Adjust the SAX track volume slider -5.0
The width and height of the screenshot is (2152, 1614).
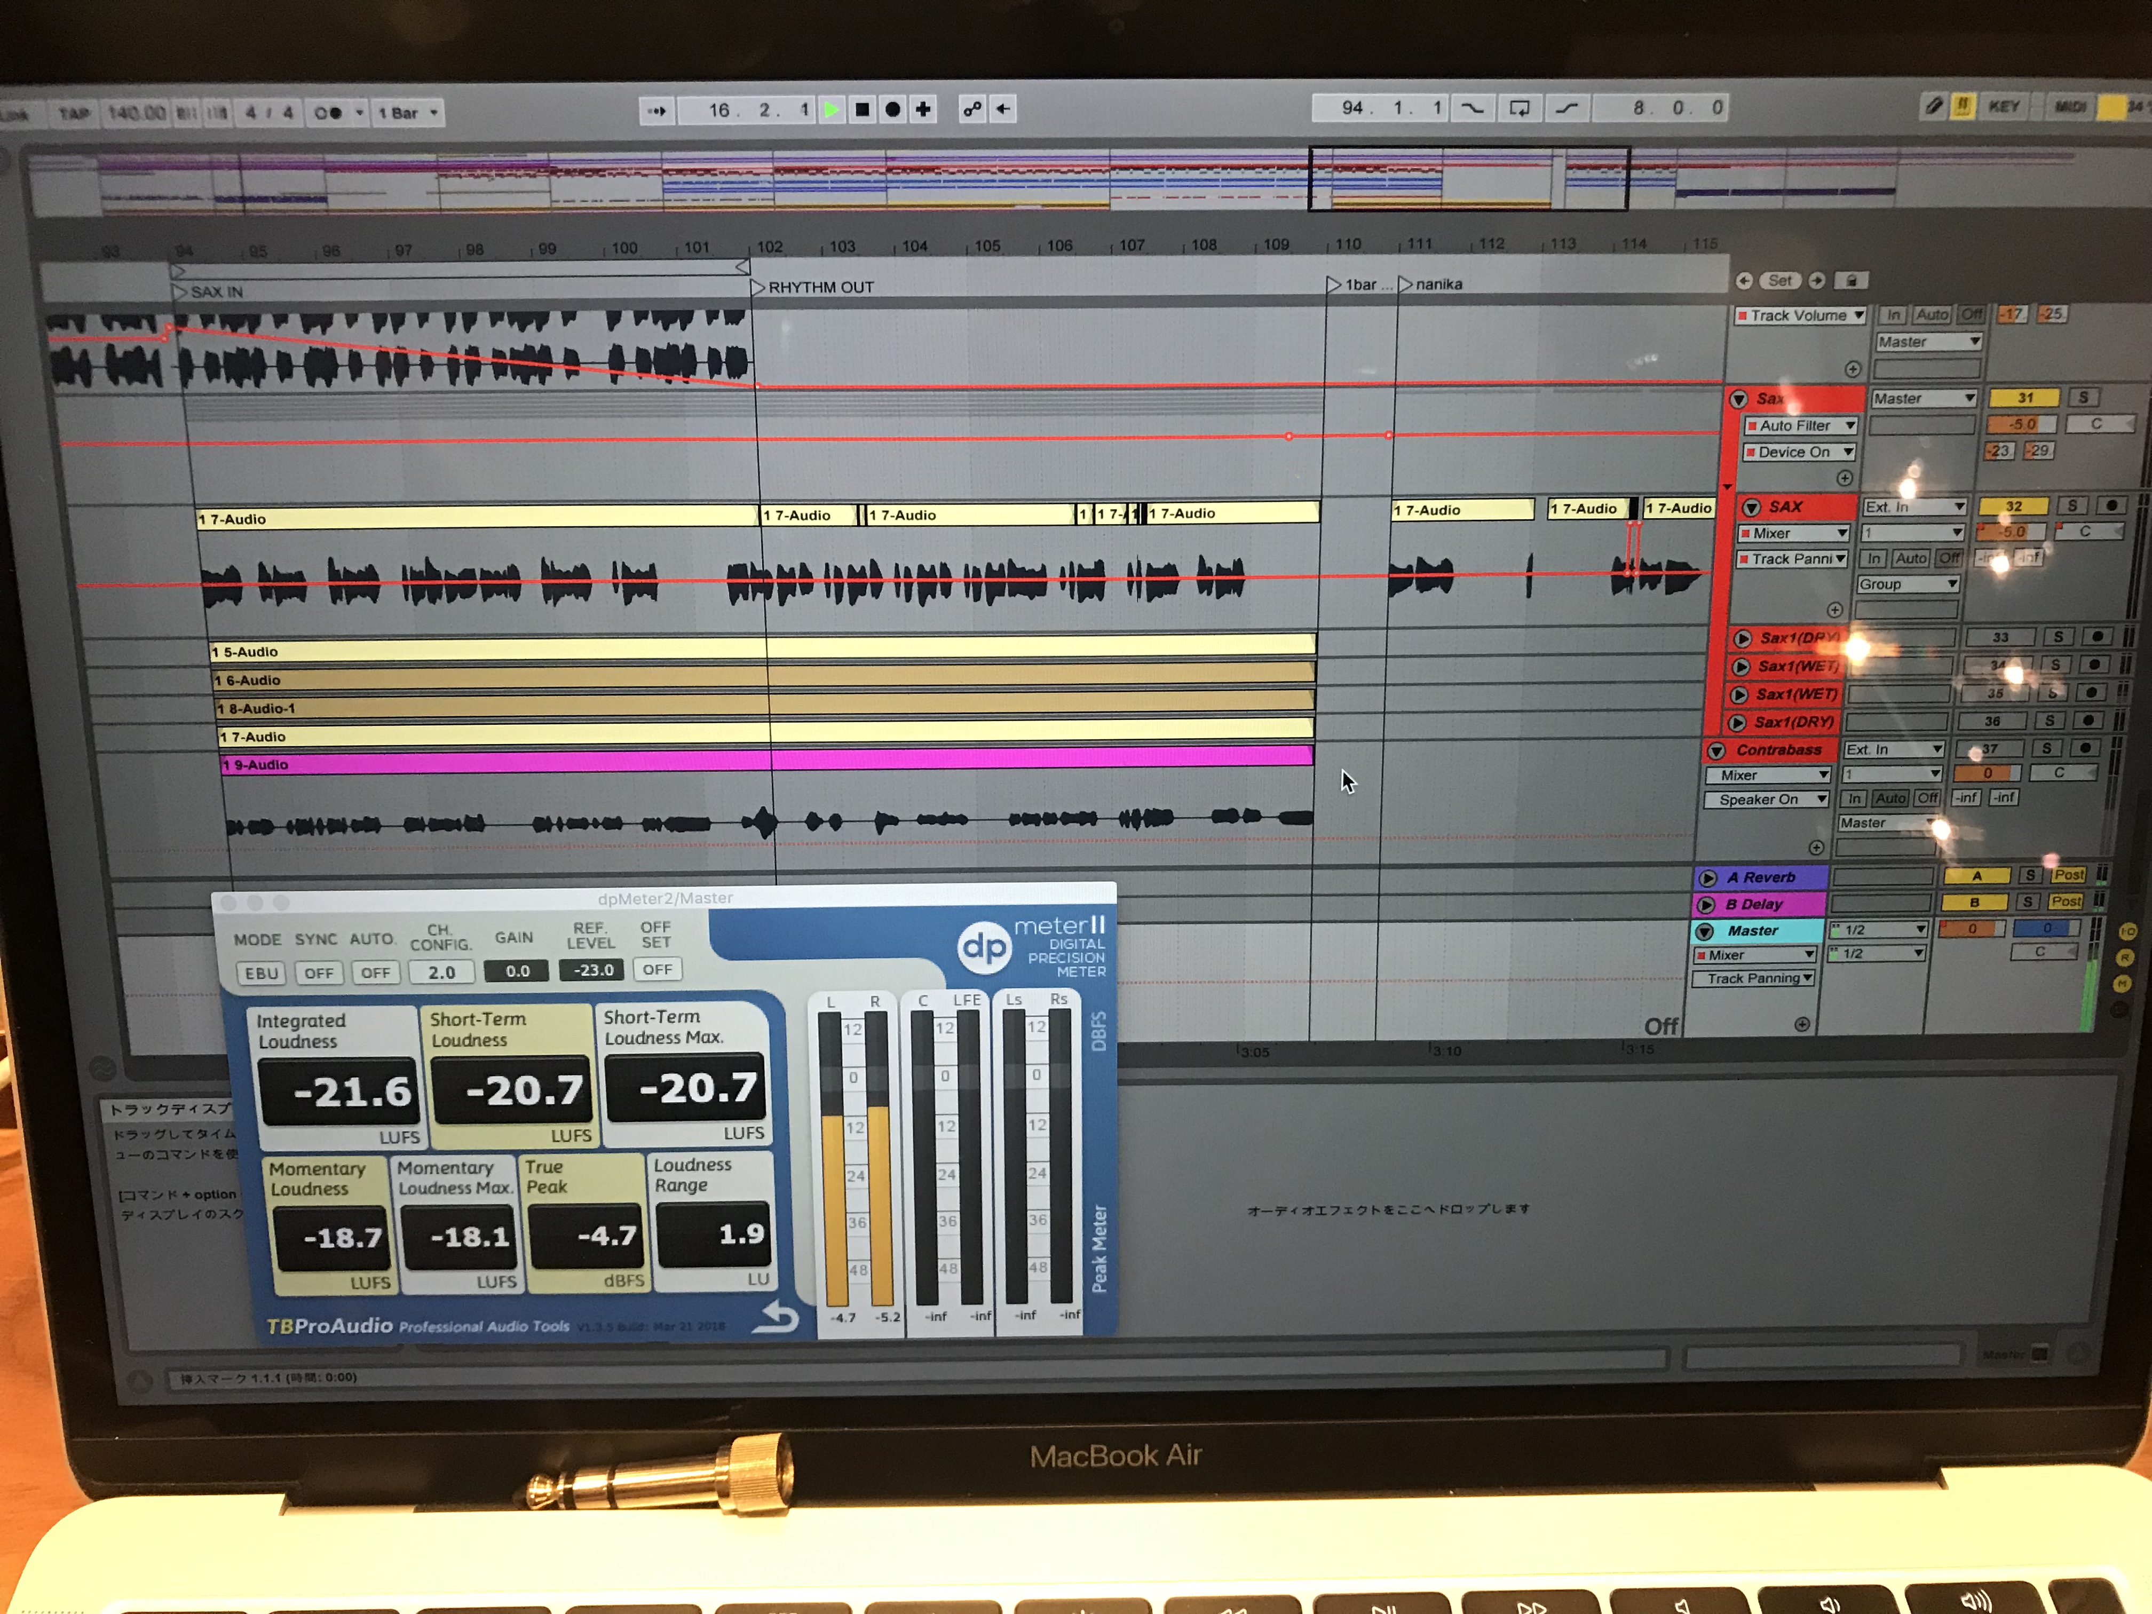point(2011,532)
